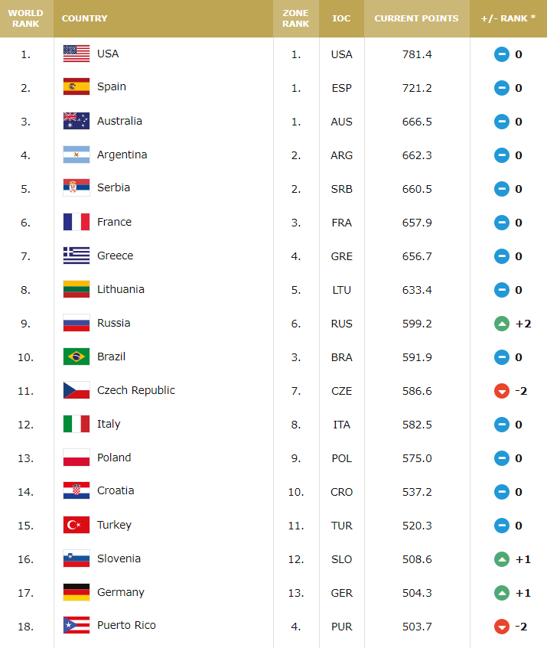
Task: Click the blue no-change icon for France
Action: [502, 223]
